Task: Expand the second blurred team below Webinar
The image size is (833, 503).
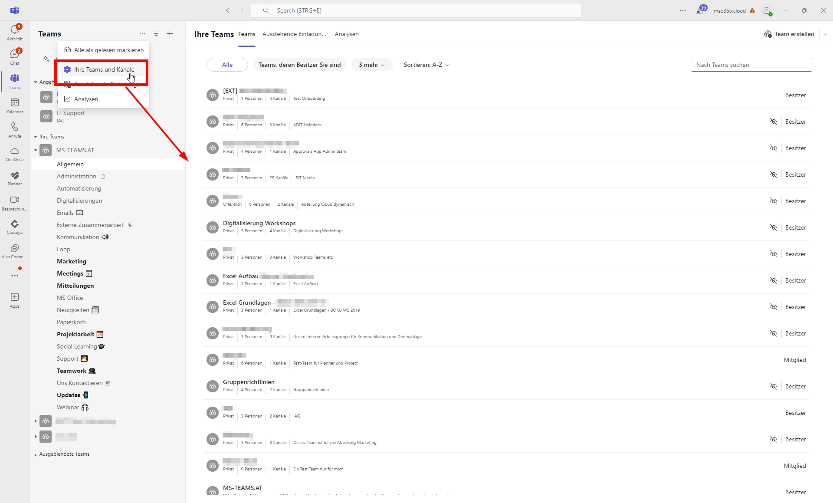Action: tap(36, 437)
